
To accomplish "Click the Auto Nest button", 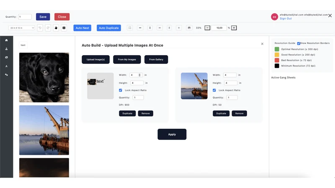I will [82, 28].
